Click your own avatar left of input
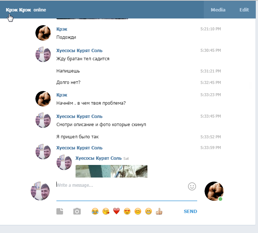 click(40, 191)
